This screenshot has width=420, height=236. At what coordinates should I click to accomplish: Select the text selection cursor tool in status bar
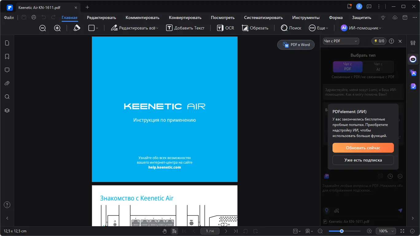pyautogui.click(x=174, y=231)
